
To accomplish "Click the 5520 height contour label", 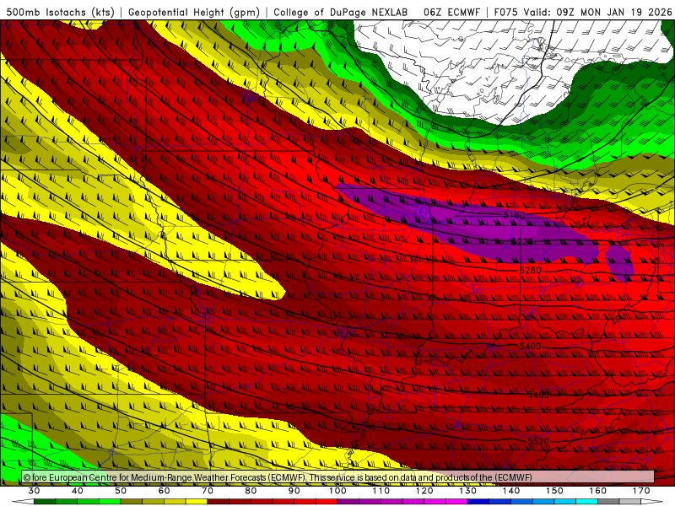I will 538,441.
